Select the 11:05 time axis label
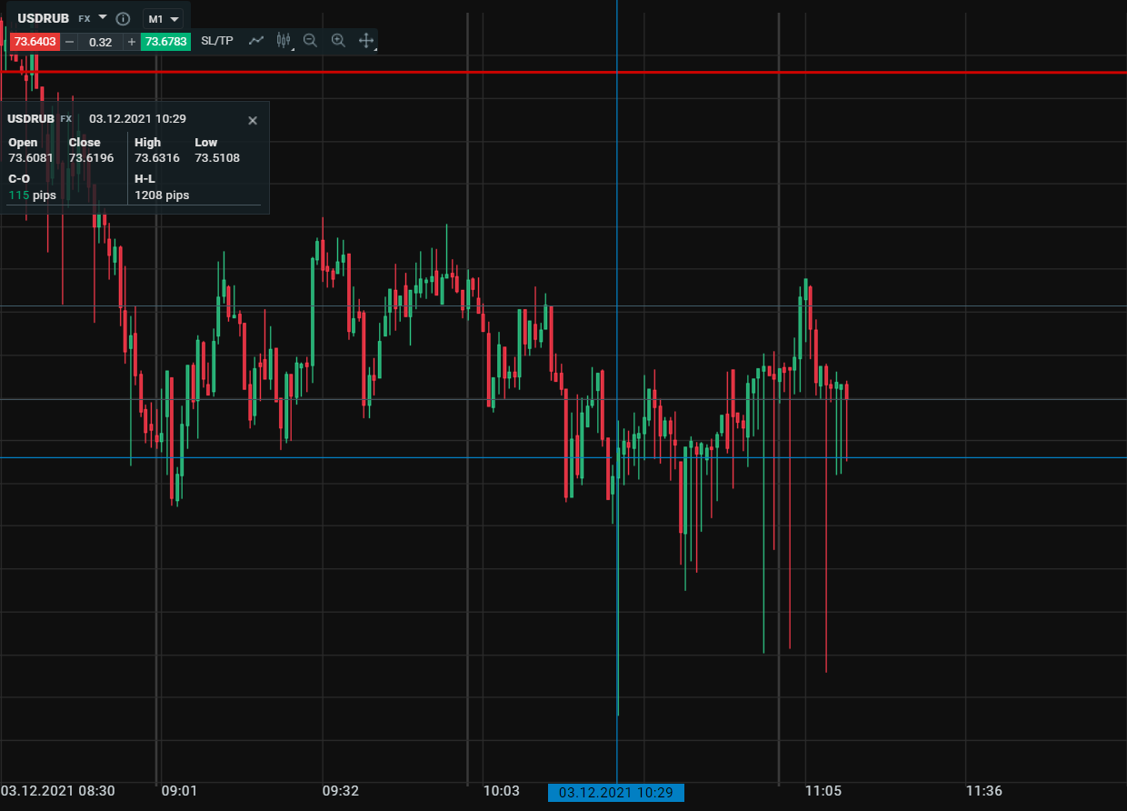Screen dimensions: 1127x811 click(x=823, y=791)
